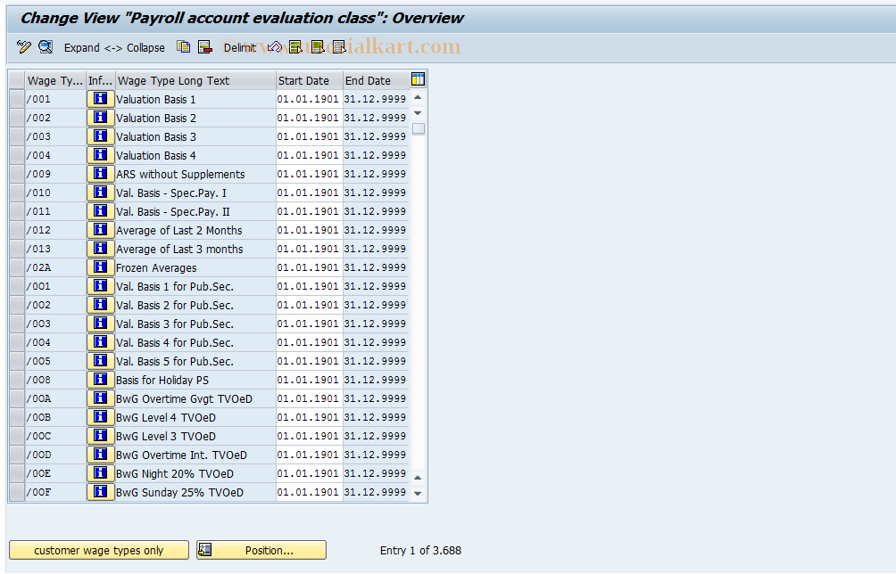896x574 pixels.
Task: Click info icon for Basis for Holiday PS
Action: click(x=101, y=380)
